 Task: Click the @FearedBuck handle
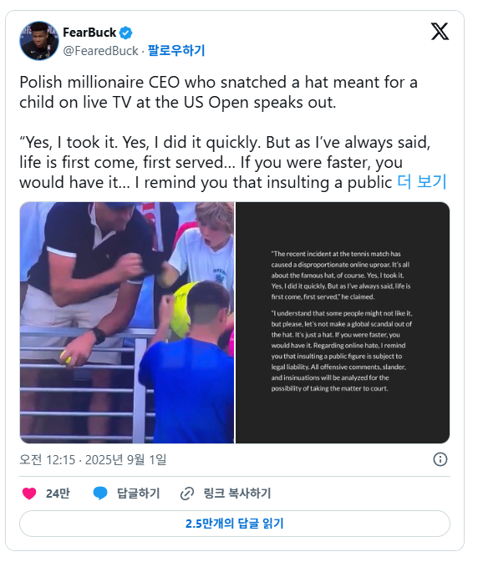coord(100,51)
